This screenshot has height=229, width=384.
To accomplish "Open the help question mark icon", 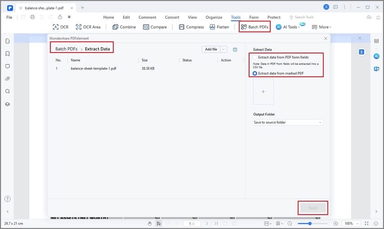I will [8, 199].
